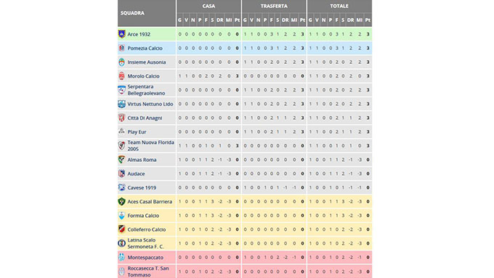
Task: Click the Audace team crest icon
Action: pos(121,173)
